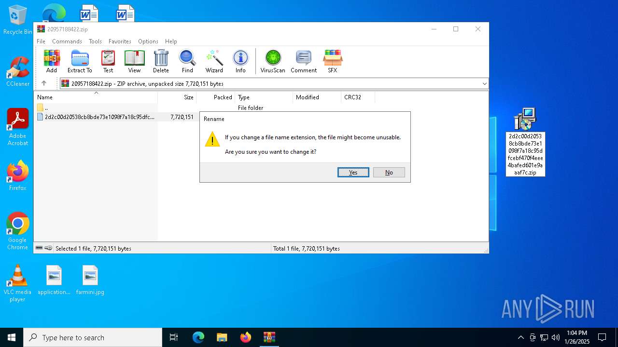Open File Explorer from the taskbar
The width and height of the screenshot is (618, 347).
tap(222, 337)
